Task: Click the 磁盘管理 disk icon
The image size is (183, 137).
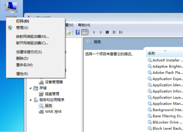Action: pyautogui.click(x=41, y=94)
